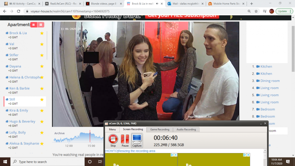Image resolution: width=295 pixels, height=166 pixels.
Task: Click the red marker on Archive timeline
Action: [90, 136]
